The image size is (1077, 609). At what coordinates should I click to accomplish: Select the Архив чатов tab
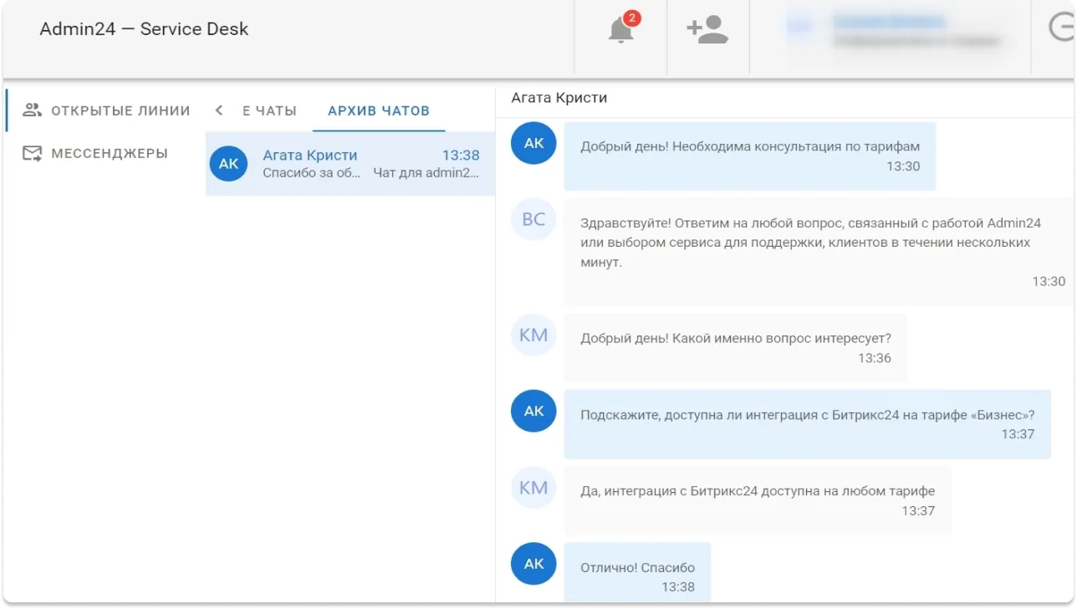(x=379, y=110)
